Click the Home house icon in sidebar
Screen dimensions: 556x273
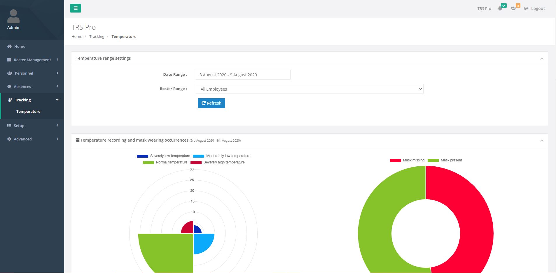coord(9,46)
